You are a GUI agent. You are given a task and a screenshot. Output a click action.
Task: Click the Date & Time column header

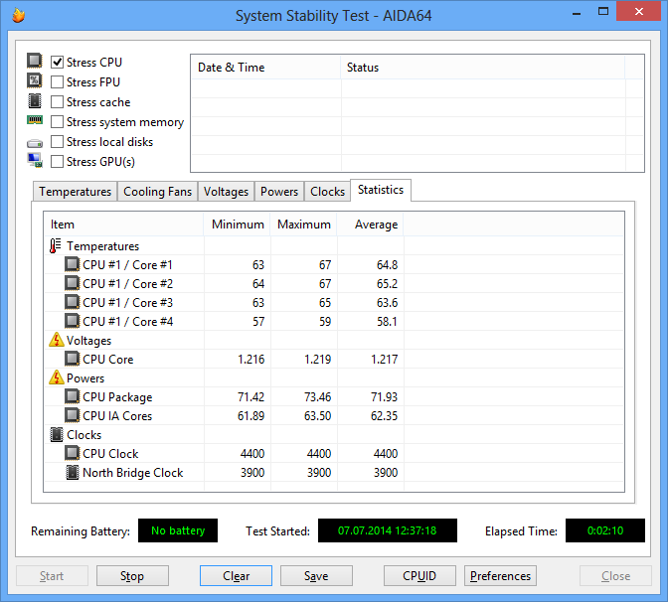tap(265, 68)
